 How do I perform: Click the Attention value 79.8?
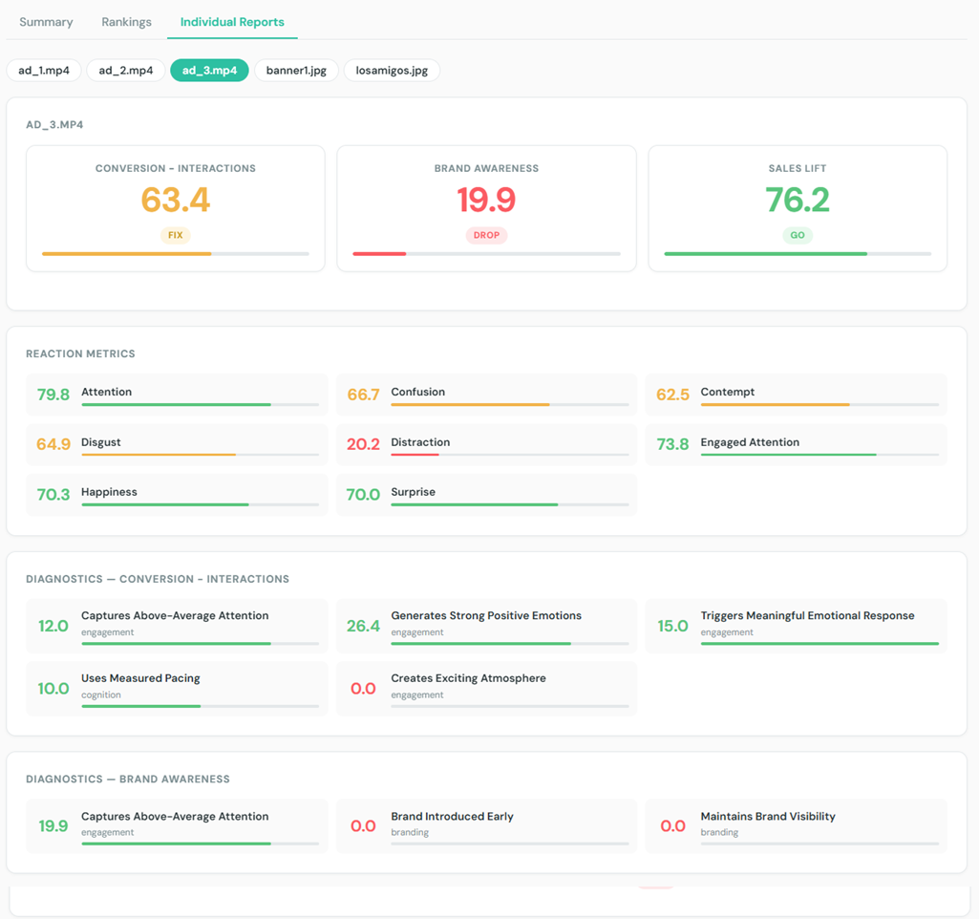53,395
